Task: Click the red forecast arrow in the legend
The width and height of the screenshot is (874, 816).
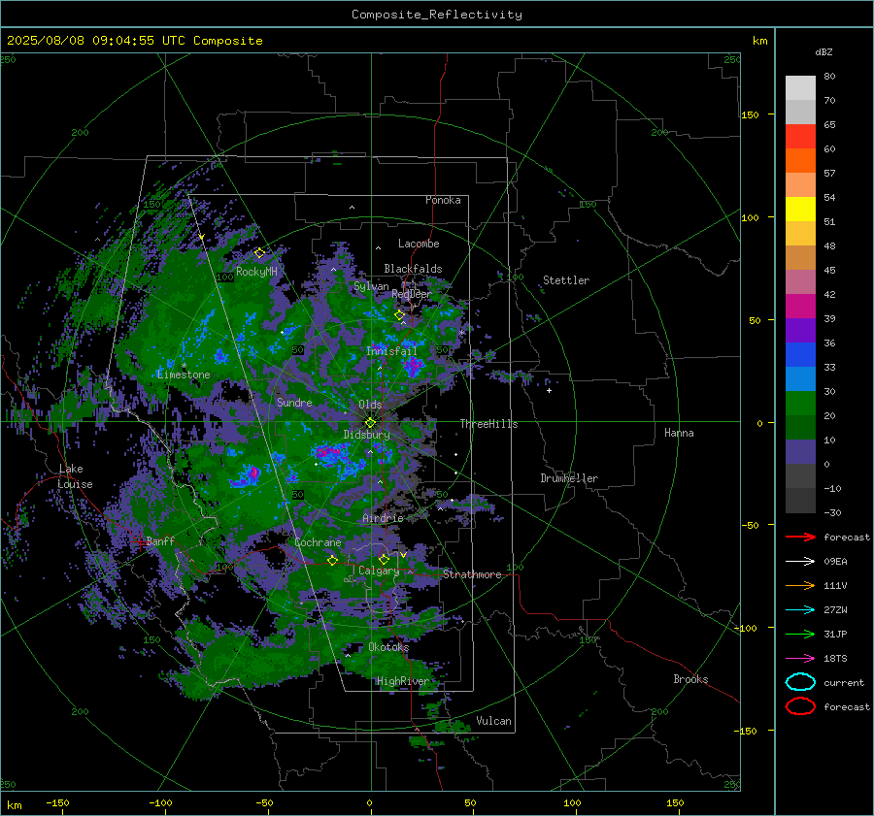Action: coord(800,537)
